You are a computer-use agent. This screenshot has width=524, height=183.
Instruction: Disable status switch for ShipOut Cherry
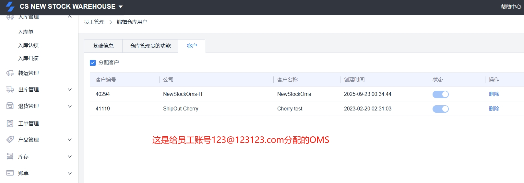pos(440,109)
